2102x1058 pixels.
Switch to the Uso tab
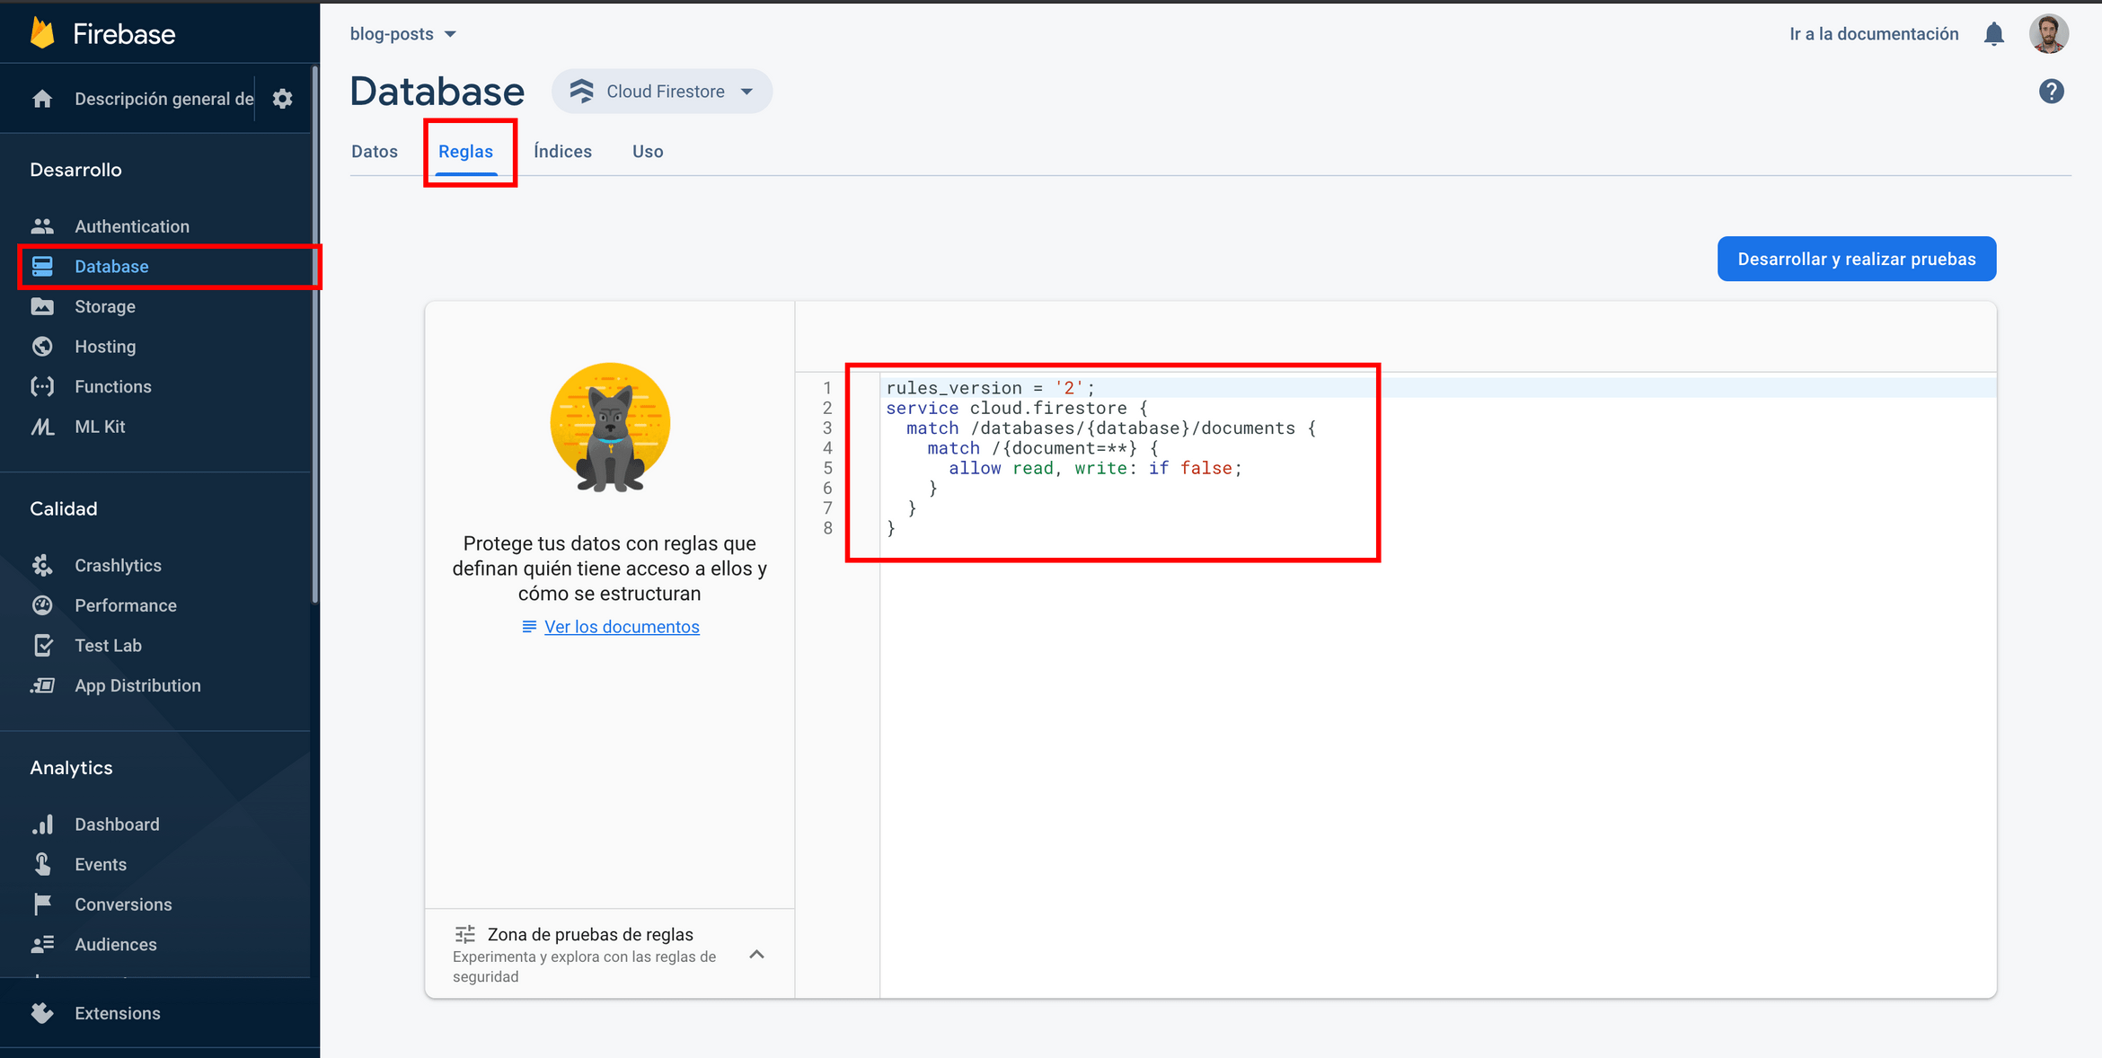tap(647, 151)
